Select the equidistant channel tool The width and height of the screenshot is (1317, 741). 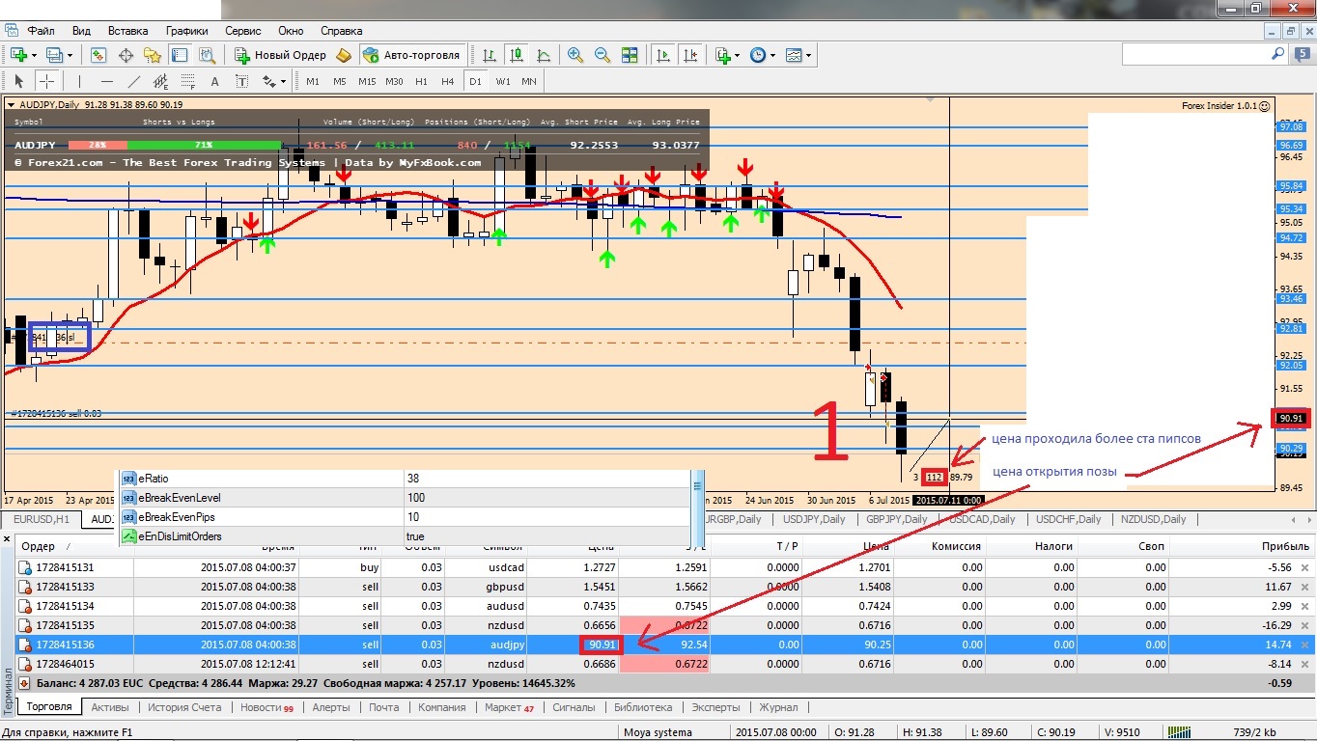160,81
